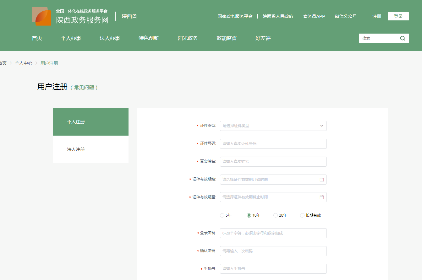Click the 证件号码 input field
This screenshot has height=280, width=422.
273,144
